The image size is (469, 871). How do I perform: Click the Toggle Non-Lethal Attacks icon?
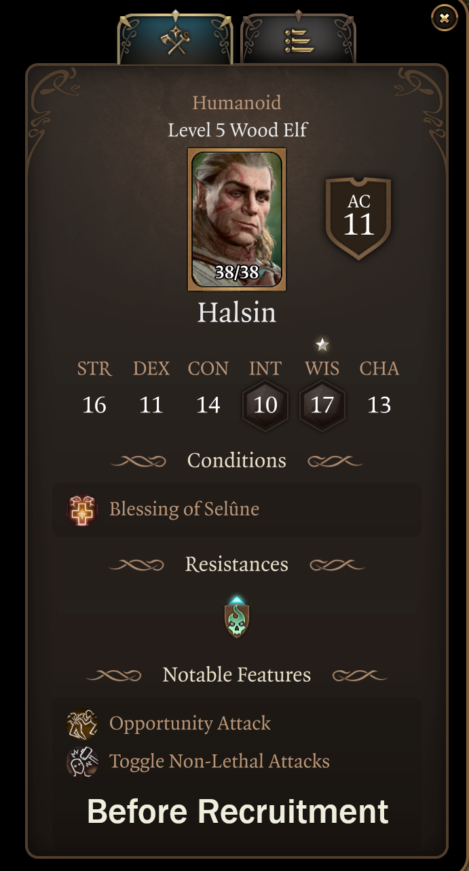click(x=82, y=762)
